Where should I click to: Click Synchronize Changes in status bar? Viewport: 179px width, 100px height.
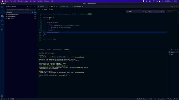[x=8, y=99]
